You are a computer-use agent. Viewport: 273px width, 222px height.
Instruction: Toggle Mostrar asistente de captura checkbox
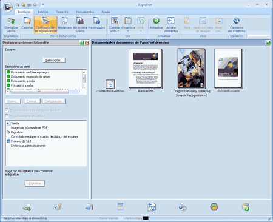tap(7, 116)
